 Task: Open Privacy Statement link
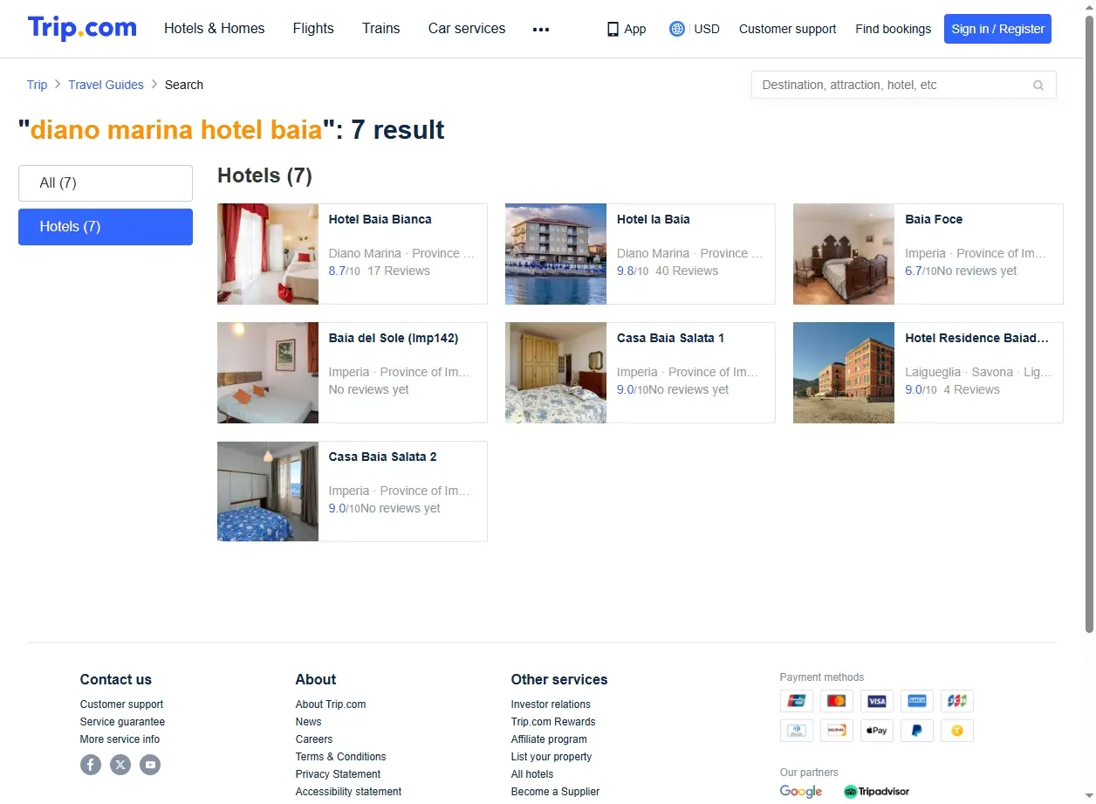(x=338, y=774)
